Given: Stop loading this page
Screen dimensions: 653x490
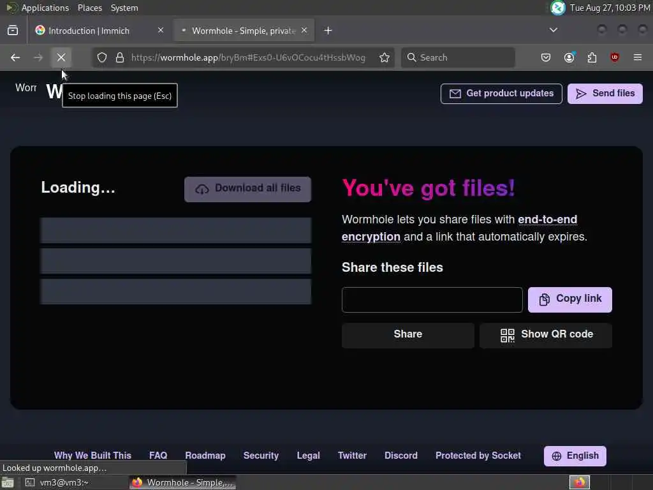Looking at the screenshot, I should 61,57.
